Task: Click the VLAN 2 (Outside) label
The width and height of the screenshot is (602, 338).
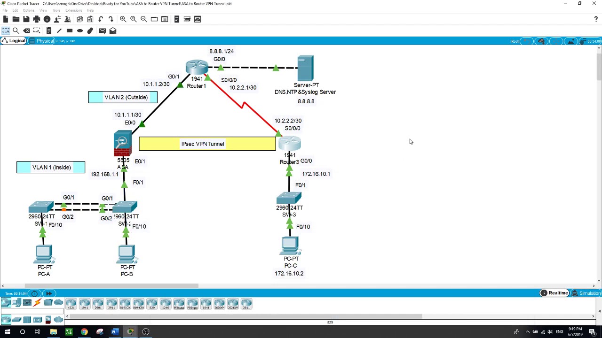Action: (x=126, y=97)
